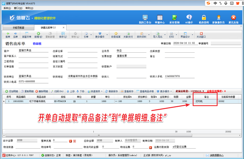Click 导入导出 import export button
Image resolution: width=244 pixels, height=159 pixels.
[x=158, y=35]
